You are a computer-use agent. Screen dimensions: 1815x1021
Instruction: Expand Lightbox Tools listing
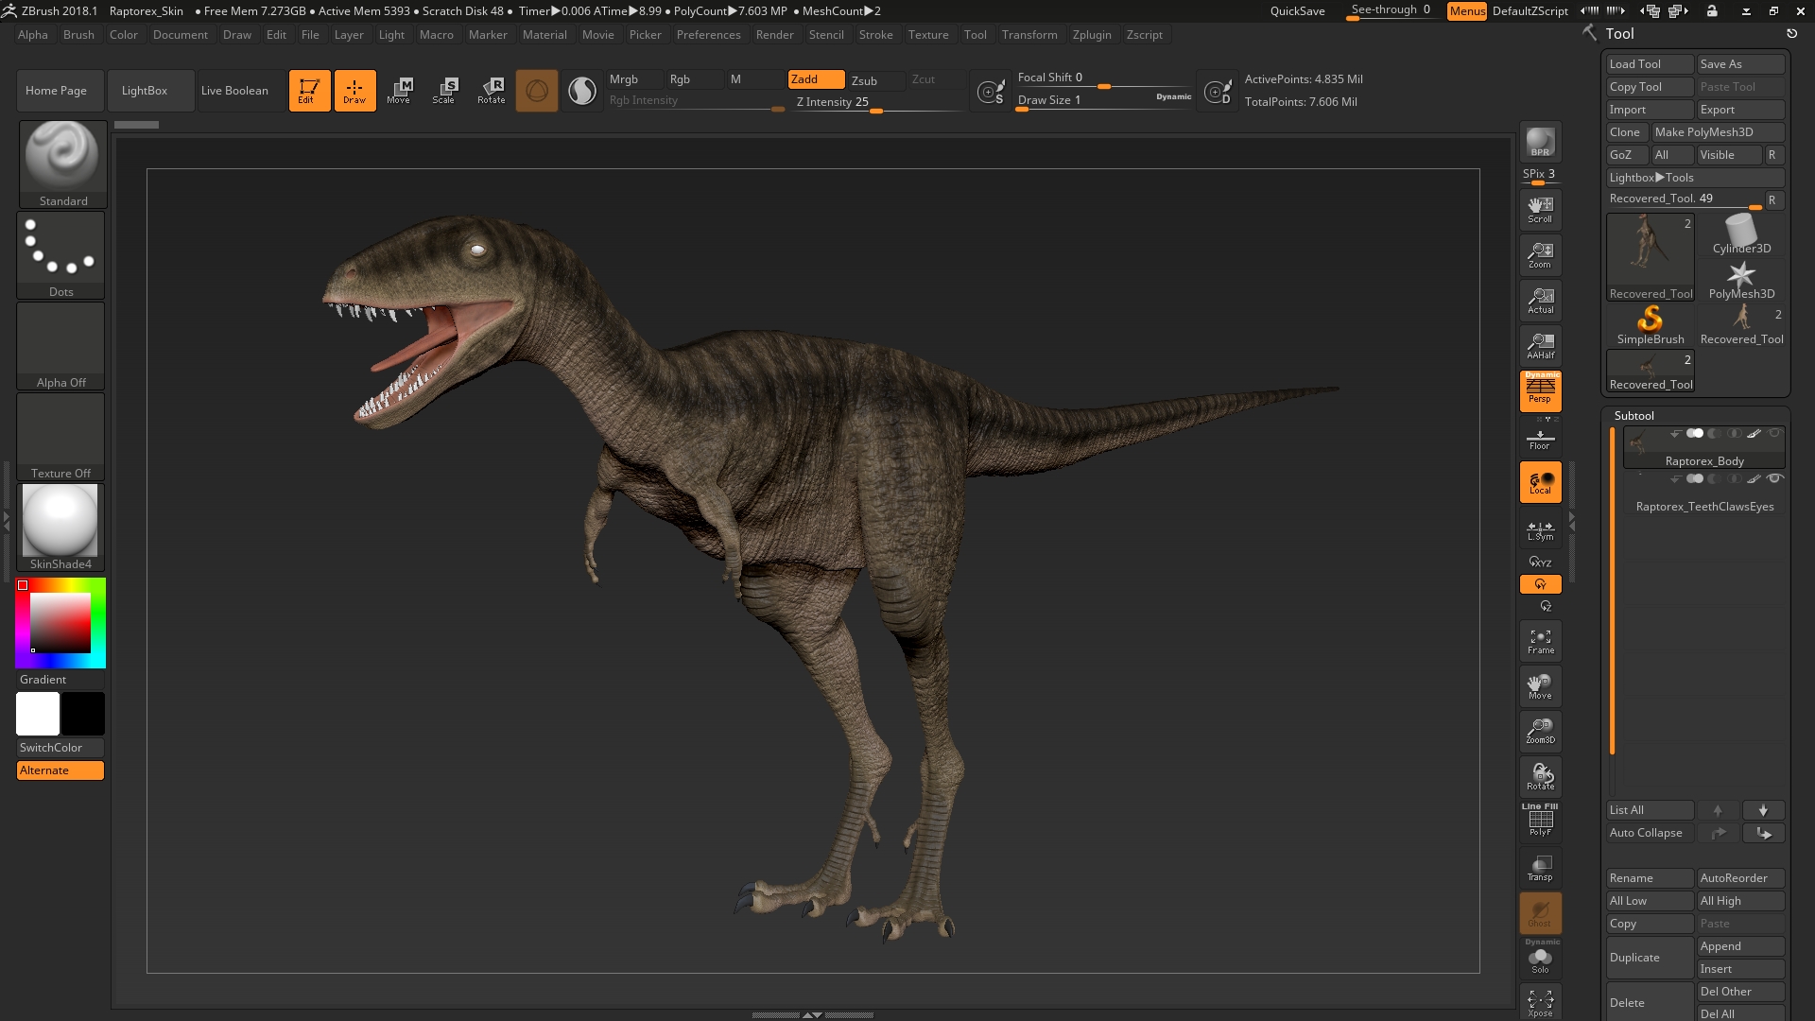(x=1695, y=178)
